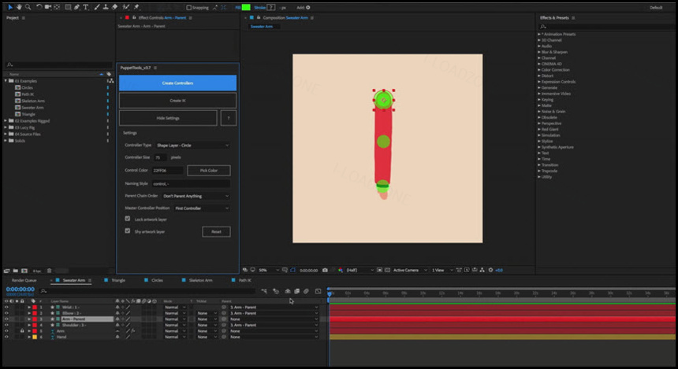
Task: Select the Pan Behind anchor point tool
Action: point(57,7)
